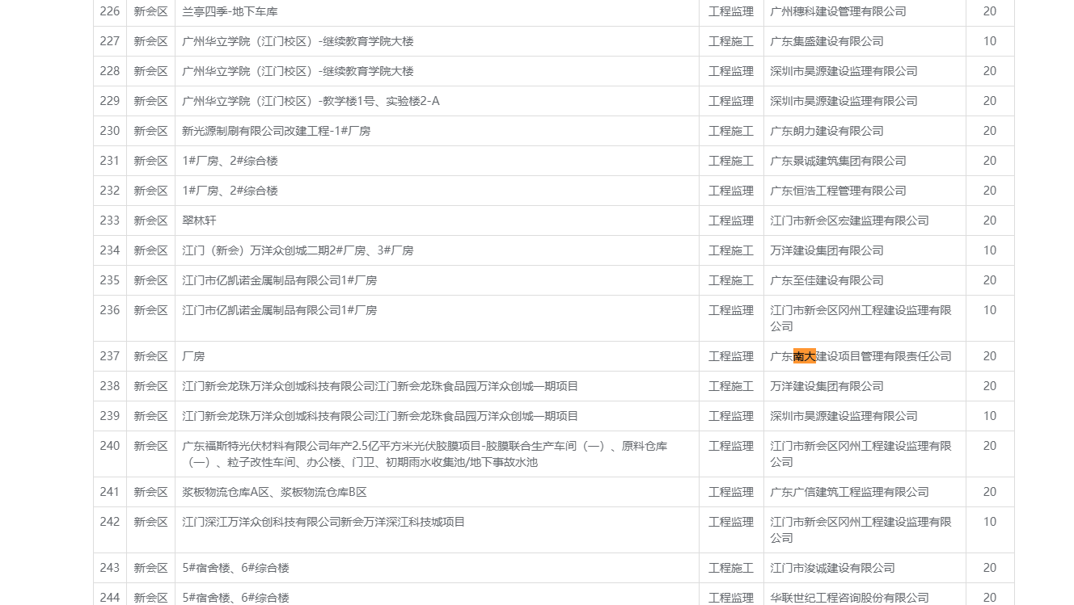Click row number 236 cell
Viewport: 1074px width, 605px height.
pos(110,318)
